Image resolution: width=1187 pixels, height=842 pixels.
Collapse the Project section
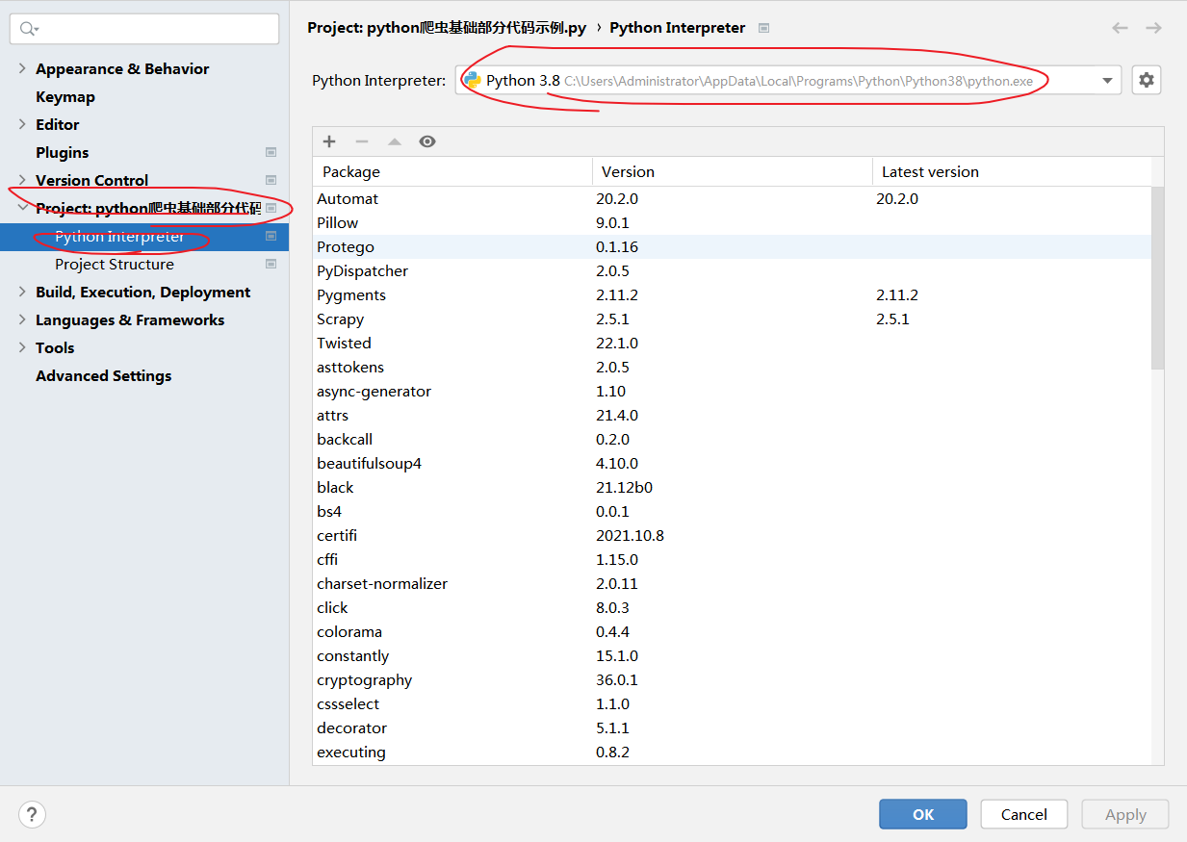pos(22,207)
